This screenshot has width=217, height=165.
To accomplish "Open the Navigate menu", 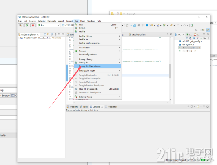I will coord(52,21).
